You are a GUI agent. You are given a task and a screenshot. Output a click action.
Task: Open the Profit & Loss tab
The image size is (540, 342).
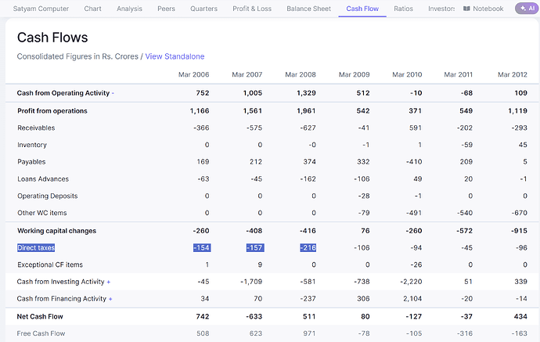252,9
